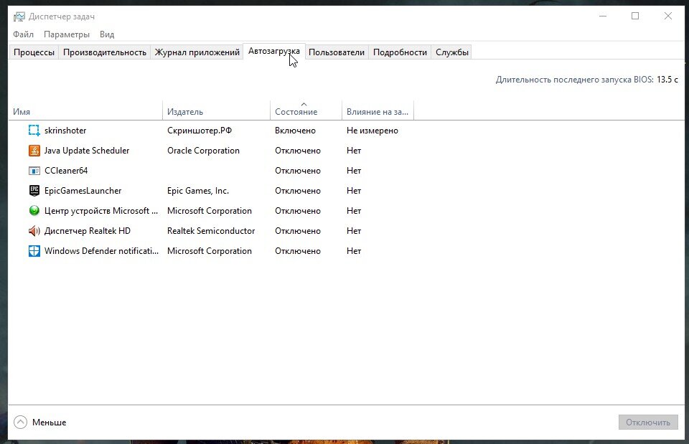Viewport: 689px width, 444px height.
Task: Select the skrinshoter name
Action: [65, 131]
